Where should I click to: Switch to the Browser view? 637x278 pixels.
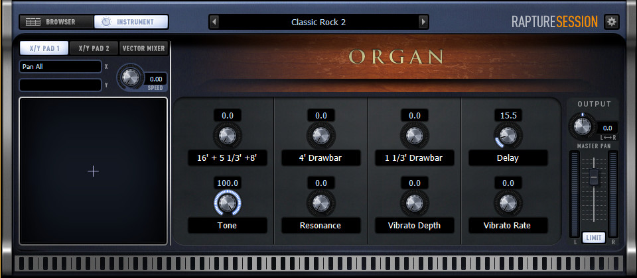tap(56, 22)
